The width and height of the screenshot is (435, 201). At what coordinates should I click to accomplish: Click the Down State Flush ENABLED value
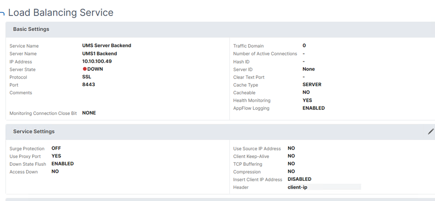coord(62,163)
